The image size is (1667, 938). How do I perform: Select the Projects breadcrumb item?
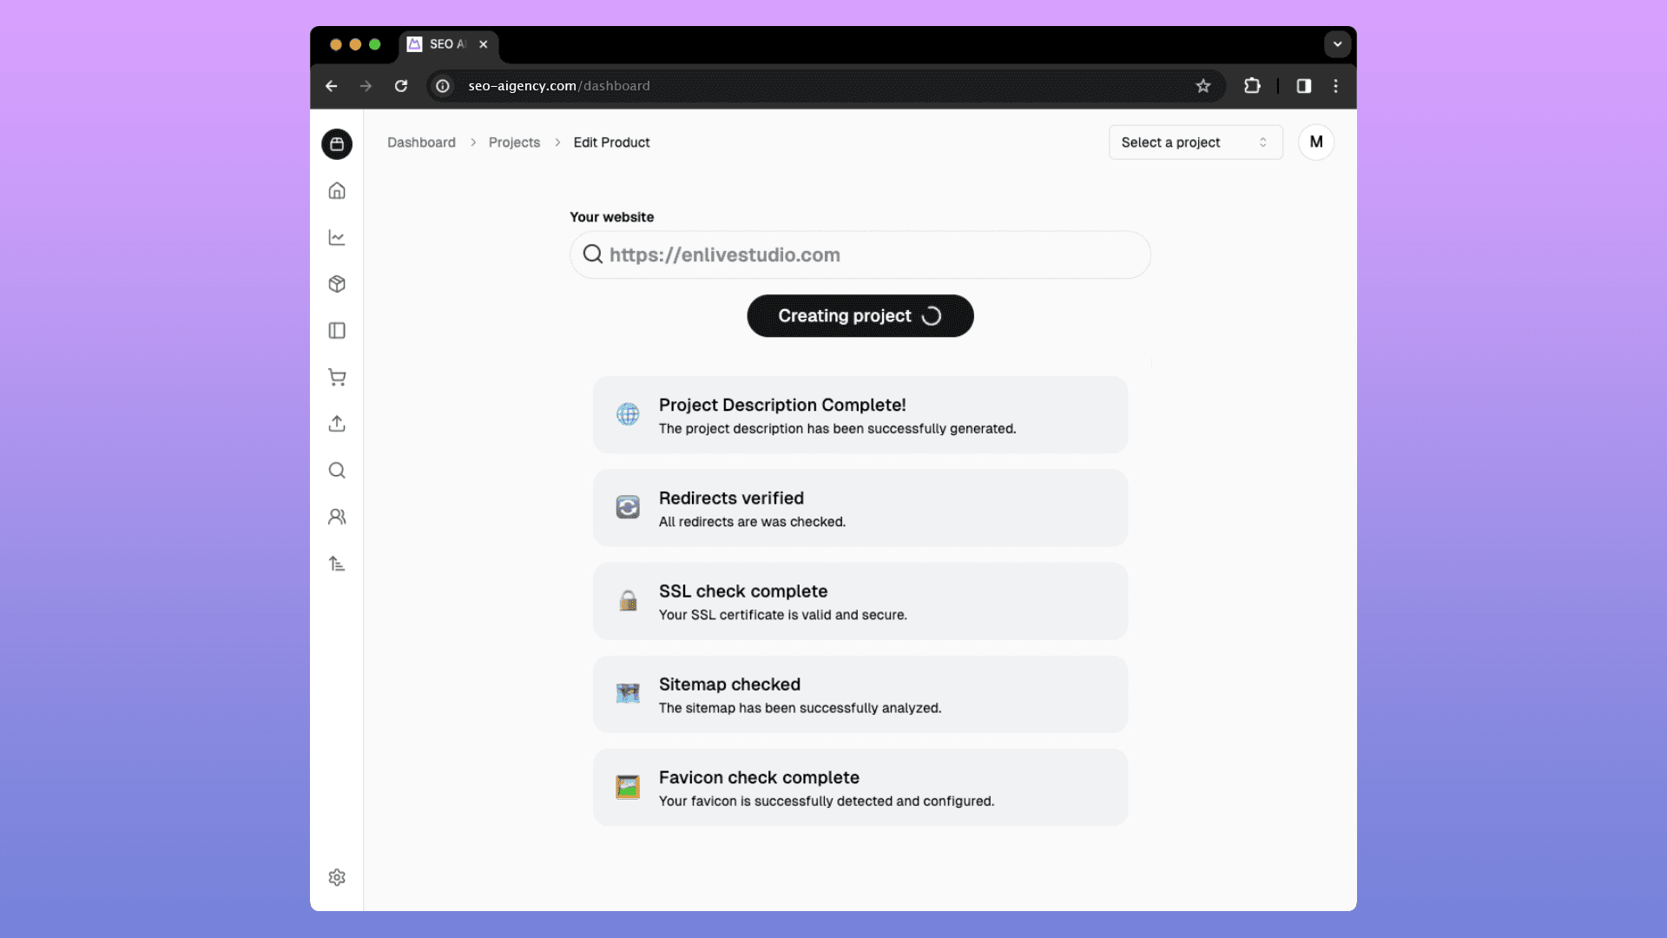(514, 142)
